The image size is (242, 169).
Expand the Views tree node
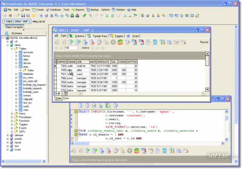(x=12, y=113)
